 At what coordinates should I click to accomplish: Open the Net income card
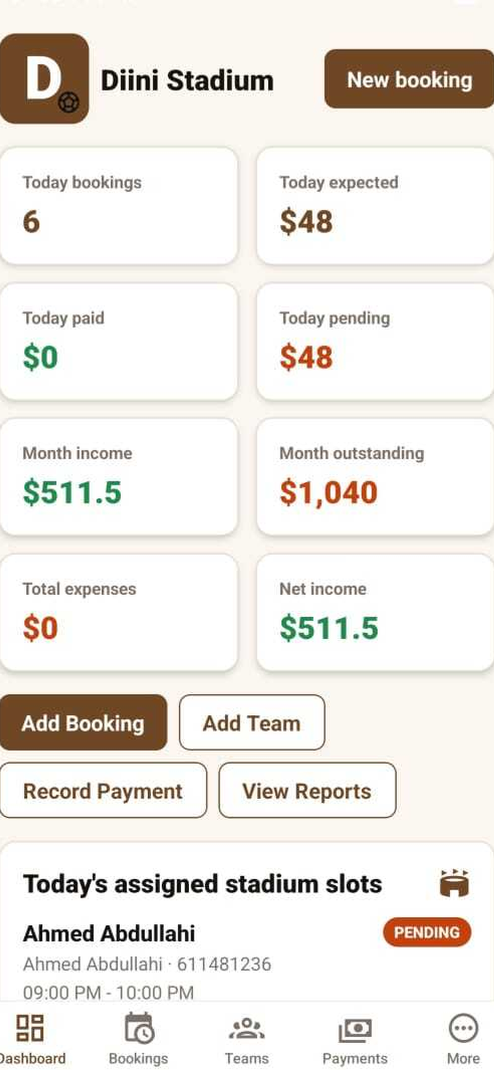tap(375, 612)
